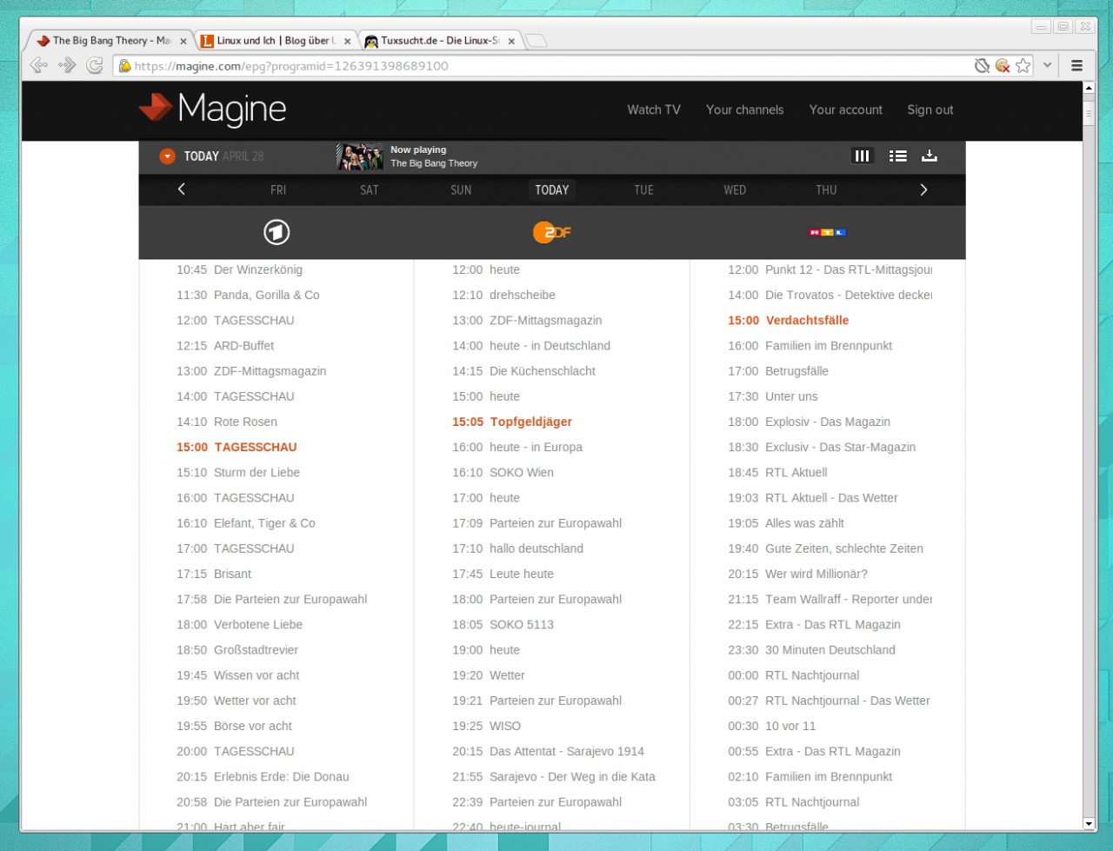The width and height of the screenshot is (1113, 851).
Task: Select the RTL channel logo
Action: click(827, 232)
